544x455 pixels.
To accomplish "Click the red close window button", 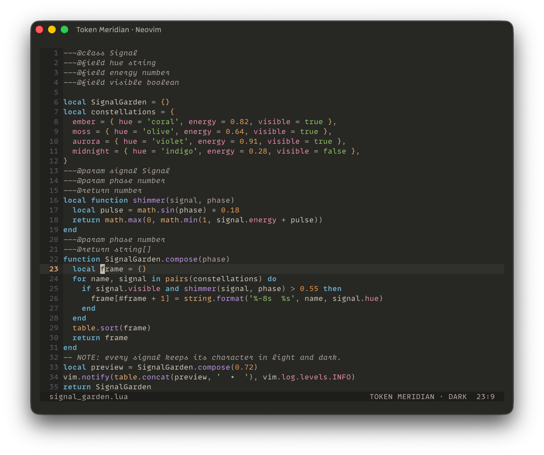I will tap(40, 29).
